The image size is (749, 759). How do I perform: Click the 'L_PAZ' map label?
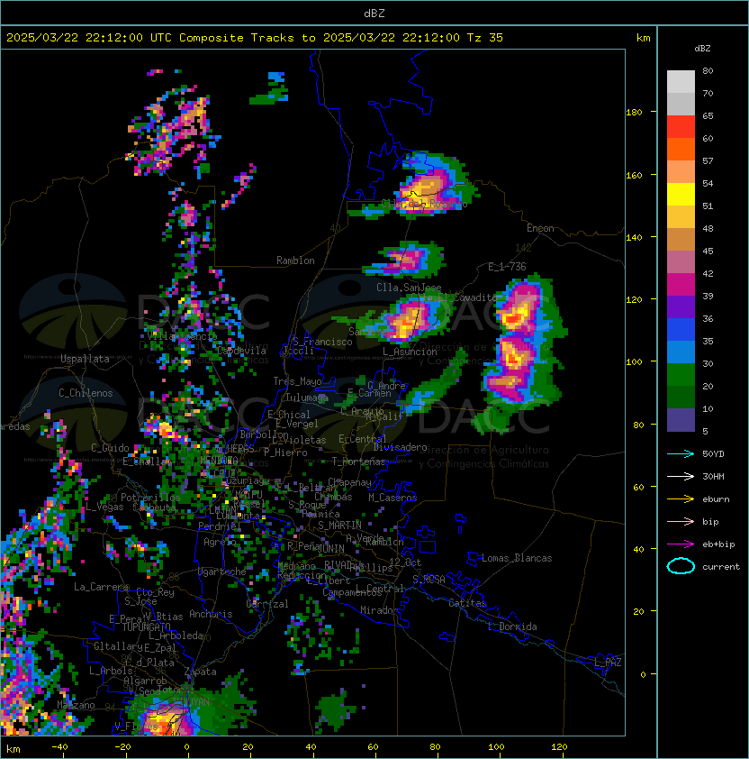(x=608, y=663)
